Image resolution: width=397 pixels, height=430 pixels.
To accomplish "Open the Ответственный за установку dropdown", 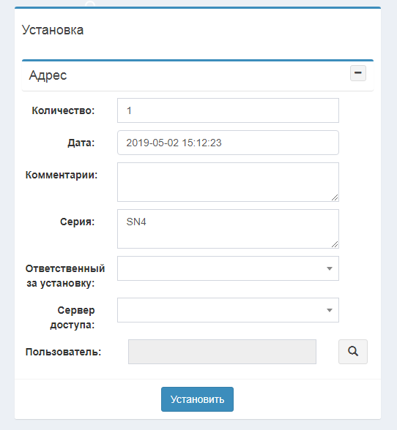I will (228, 268).
